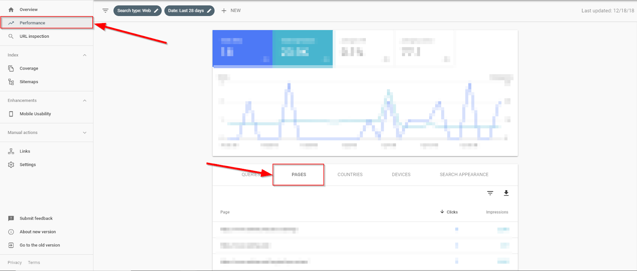
Task: Click the Submit feedback icon
Action: [11, 219]
